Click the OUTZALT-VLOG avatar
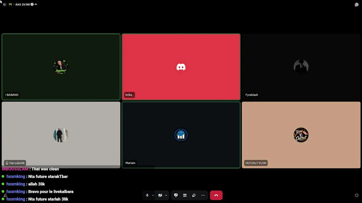Screen dimensions: 362x203 [301, 135]
